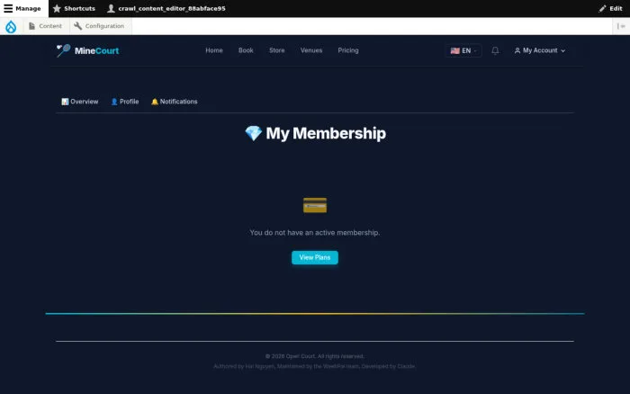Expand the My Account dropdown
Screen dimensions: 630x394
540,50
